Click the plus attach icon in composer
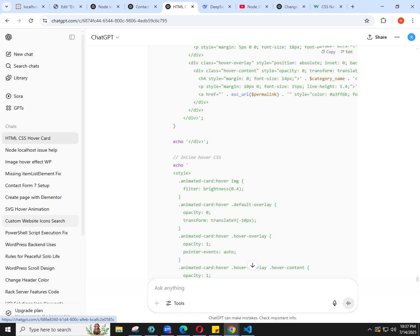The height and width of the screenshot is (336, 420). click(157, 303)
